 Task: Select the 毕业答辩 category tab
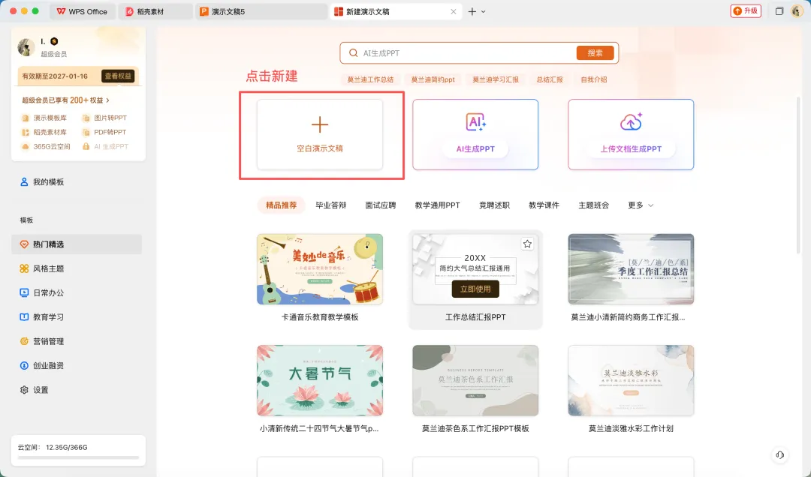(x=331, y=205)
